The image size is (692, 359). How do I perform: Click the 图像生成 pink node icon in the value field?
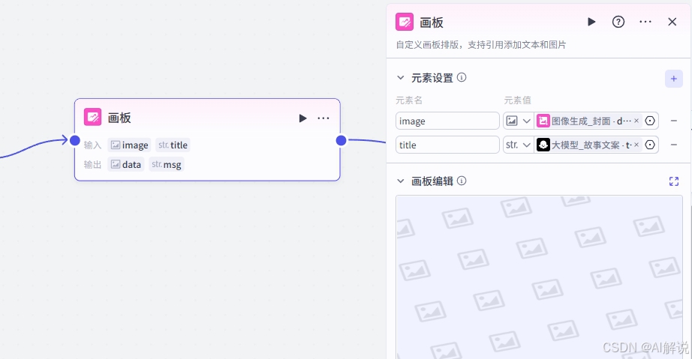click(x=543, y=121)
